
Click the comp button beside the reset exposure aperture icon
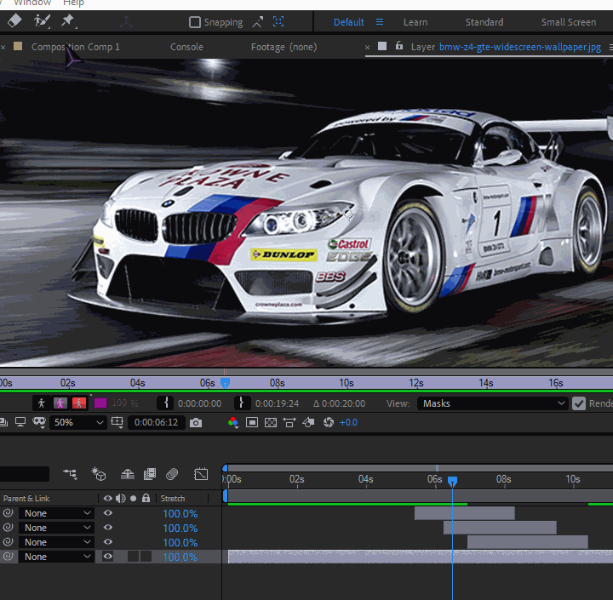click(308, 422)
